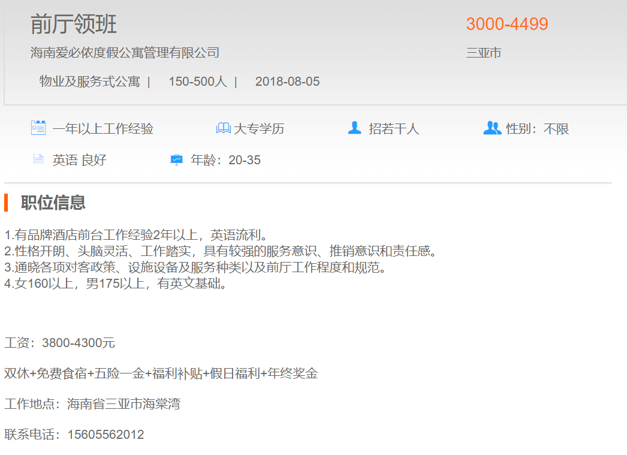Click the 工资：3800-4300元 line
This screenshot has width=627, height=455.
(60, 343)
